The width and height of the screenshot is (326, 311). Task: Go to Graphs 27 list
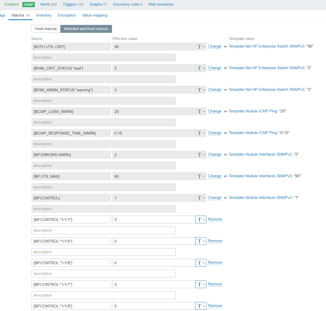(98, 4)
